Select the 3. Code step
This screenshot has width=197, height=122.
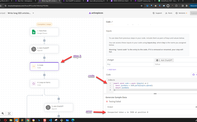coord(44,66)
